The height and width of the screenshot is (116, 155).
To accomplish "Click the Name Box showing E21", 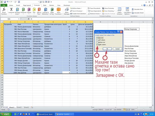I will [x=9, y=19].
